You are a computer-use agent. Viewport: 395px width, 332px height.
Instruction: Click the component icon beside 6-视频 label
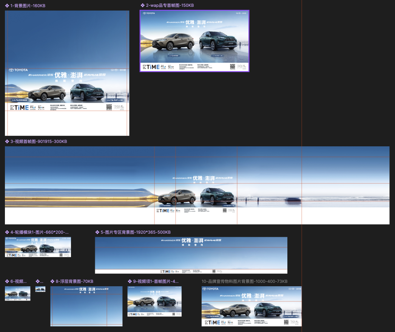pos(7,281)
